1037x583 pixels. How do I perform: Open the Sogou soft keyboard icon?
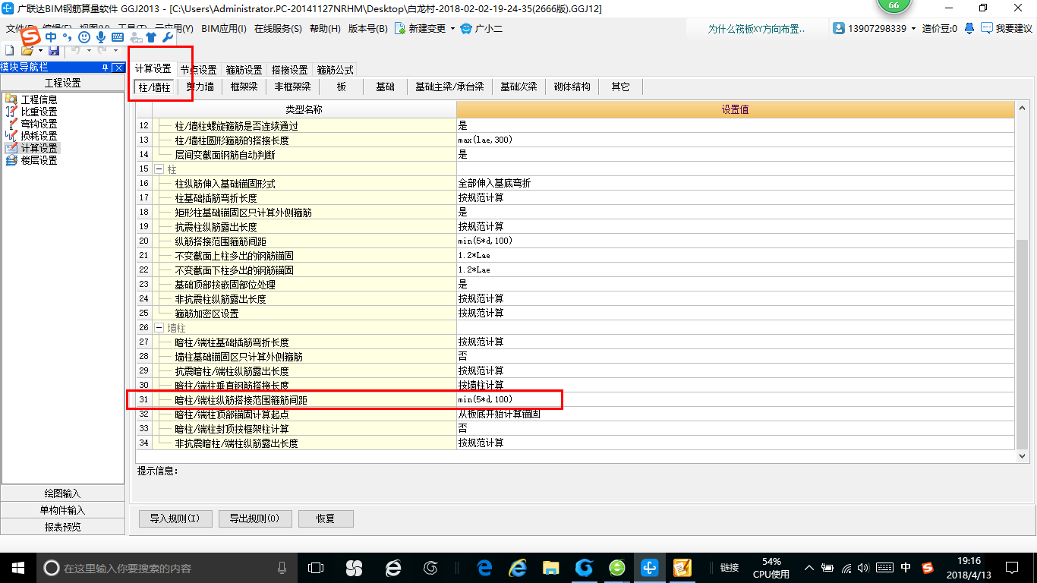click(x=118, y=36)
